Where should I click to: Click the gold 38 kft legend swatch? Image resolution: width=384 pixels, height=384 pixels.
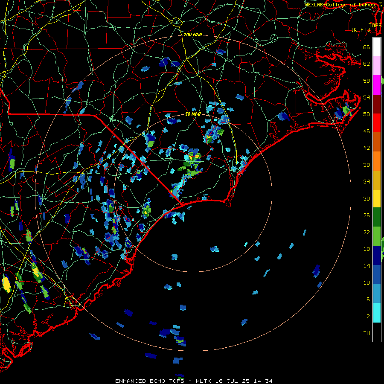[x=377, y=180]
